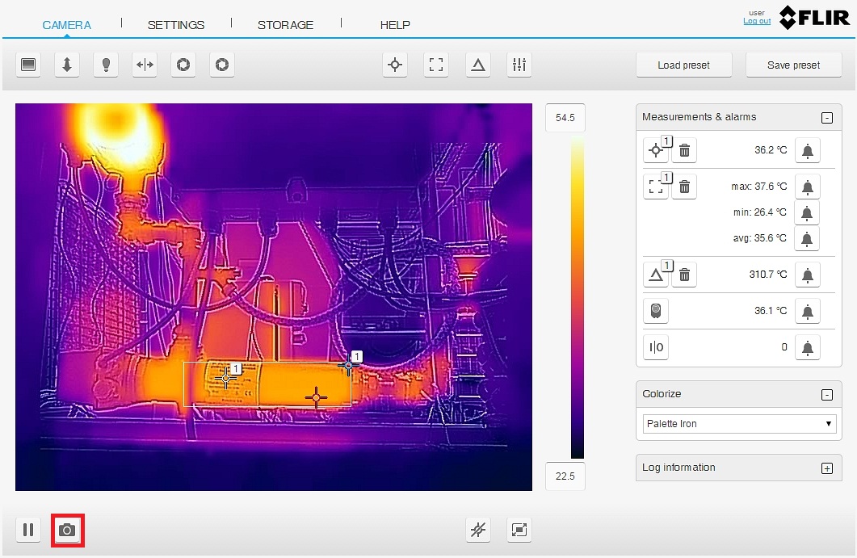The height and width of the screenshot is (558, 857).
Task: Click the vertical flip arrow icon
Action: (x=67, y=65)
